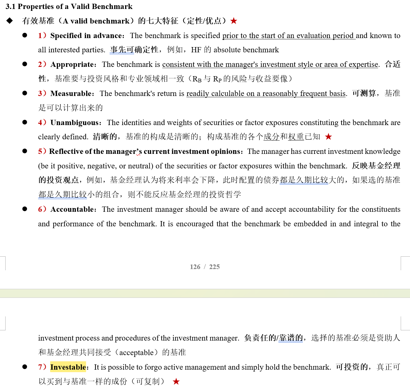Image resolution: width=410 pixels, height=387 pixels.
Task: Click the bullet before Accountable item
Action: click(25, 209)
